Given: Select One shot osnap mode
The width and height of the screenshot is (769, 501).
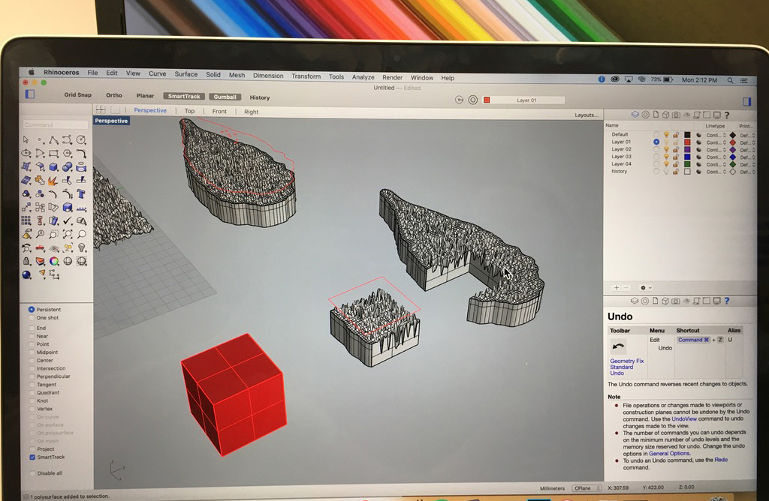Looking at the screenshot, I should (x=32, y=318).
